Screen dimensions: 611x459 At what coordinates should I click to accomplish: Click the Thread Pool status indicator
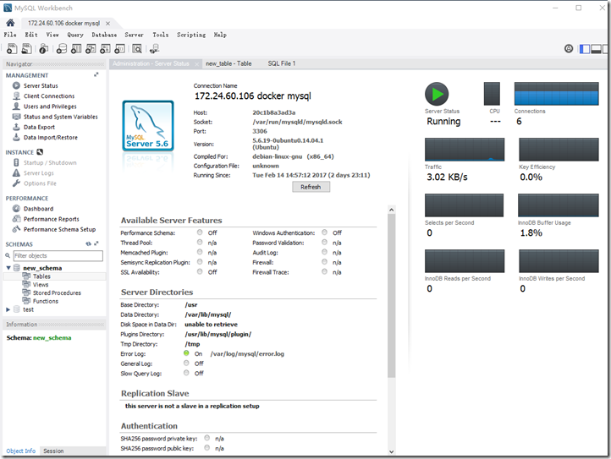coord(200,242)
